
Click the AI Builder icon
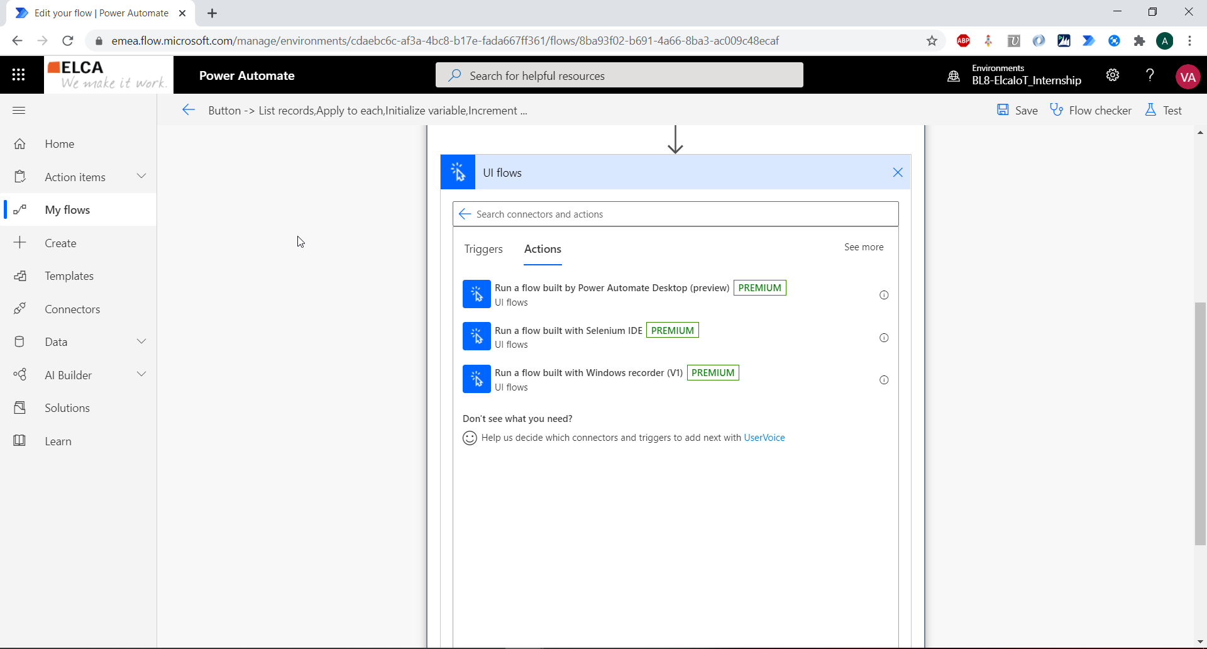tap(20, 375)
